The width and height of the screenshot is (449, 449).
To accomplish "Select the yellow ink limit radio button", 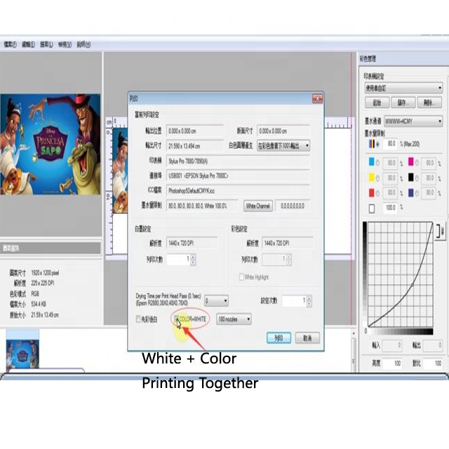I will click(x=377, y=178).
